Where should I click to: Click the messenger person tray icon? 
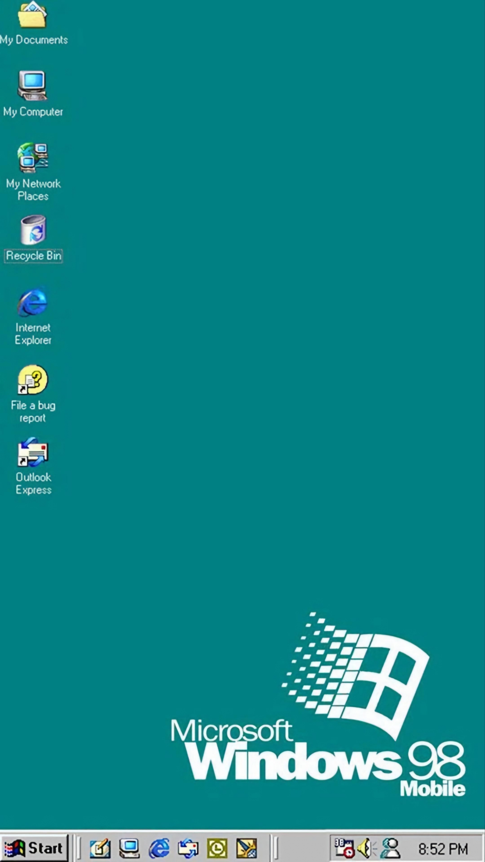[390, 848]
